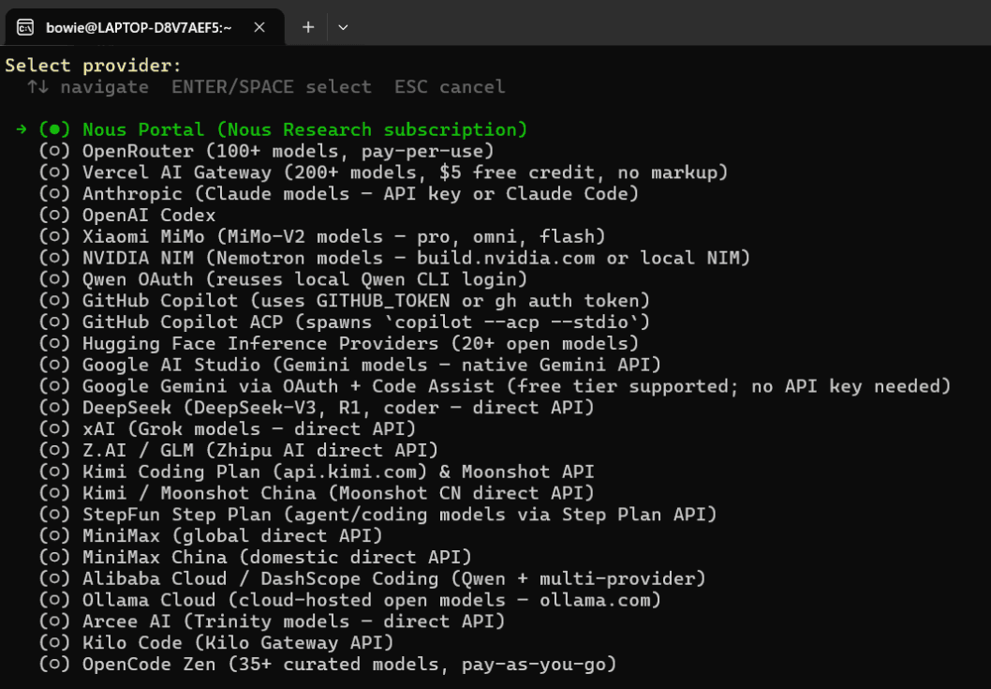Select the NVIDIA NIM radio button
The height and width of the screenshot is (689, 991).
(55, 258)
